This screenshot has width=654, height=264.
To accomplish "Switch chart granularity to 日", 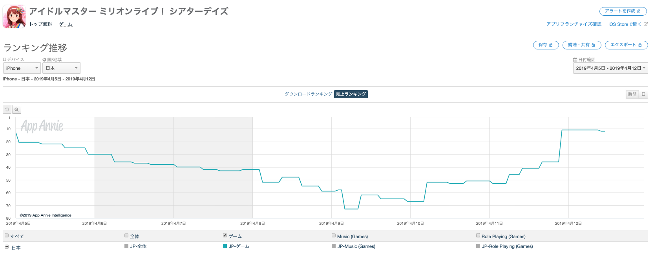I will (643, 94).
